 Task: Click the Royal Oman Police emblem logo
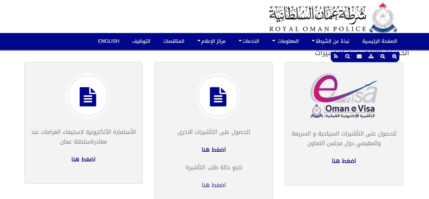pos(382,16)
